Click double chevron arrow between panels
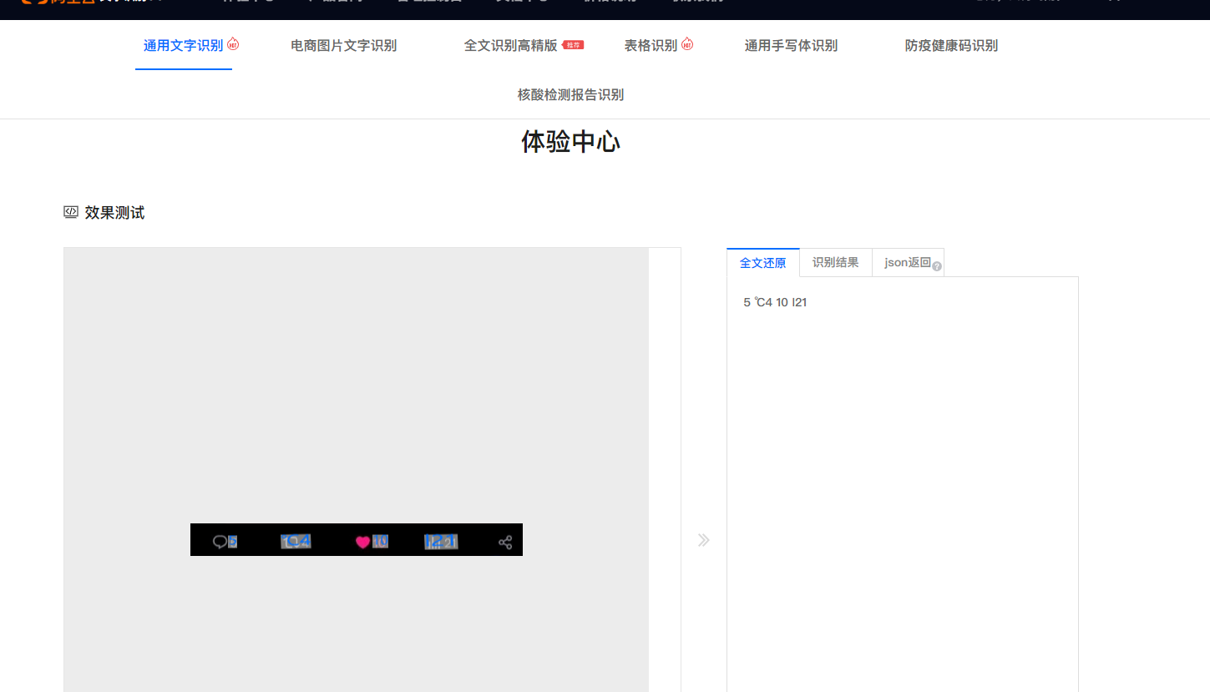Viewport: 1210px width, 692px height. pos(704,540)
